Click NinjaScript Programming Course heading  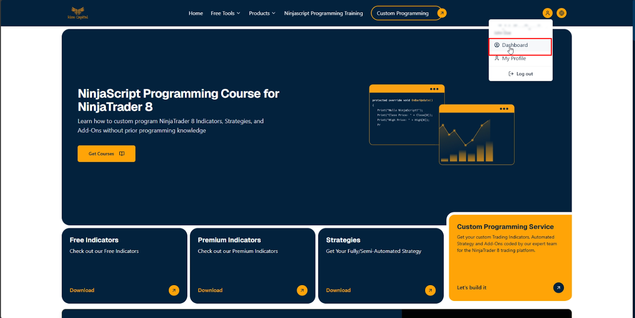[179, 100]
